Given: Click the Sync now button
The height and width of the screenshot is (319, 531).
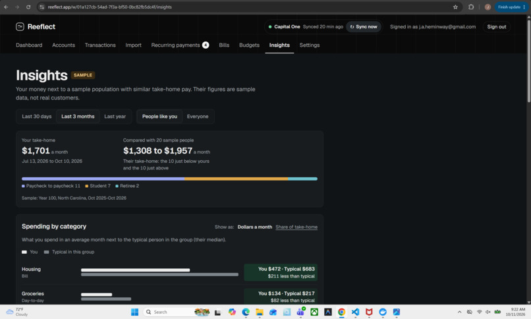Looking at the screenshot, I should [364, 27].
